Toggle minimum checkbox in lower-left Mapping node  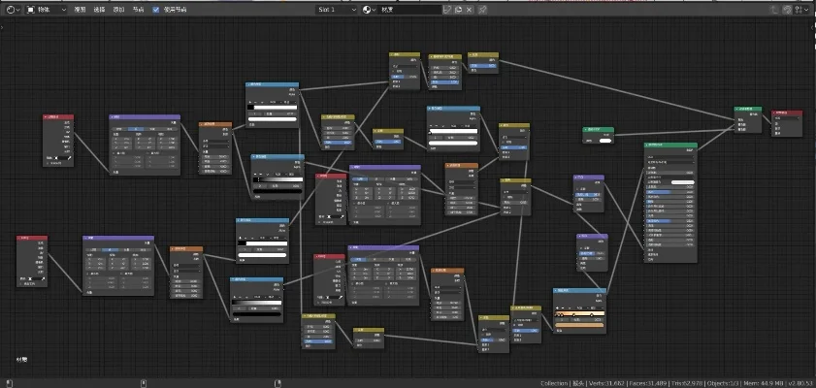[88, 274]
